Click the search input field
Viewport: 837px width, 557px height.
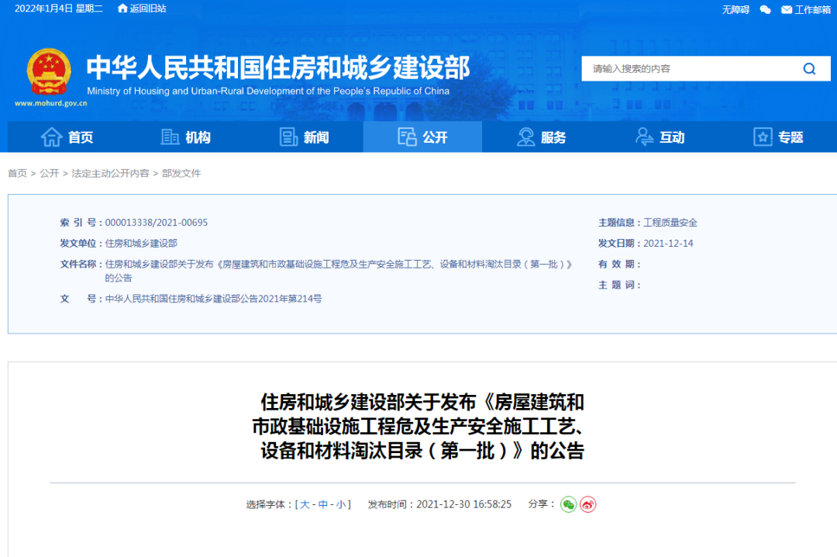[x=686, y=69]
